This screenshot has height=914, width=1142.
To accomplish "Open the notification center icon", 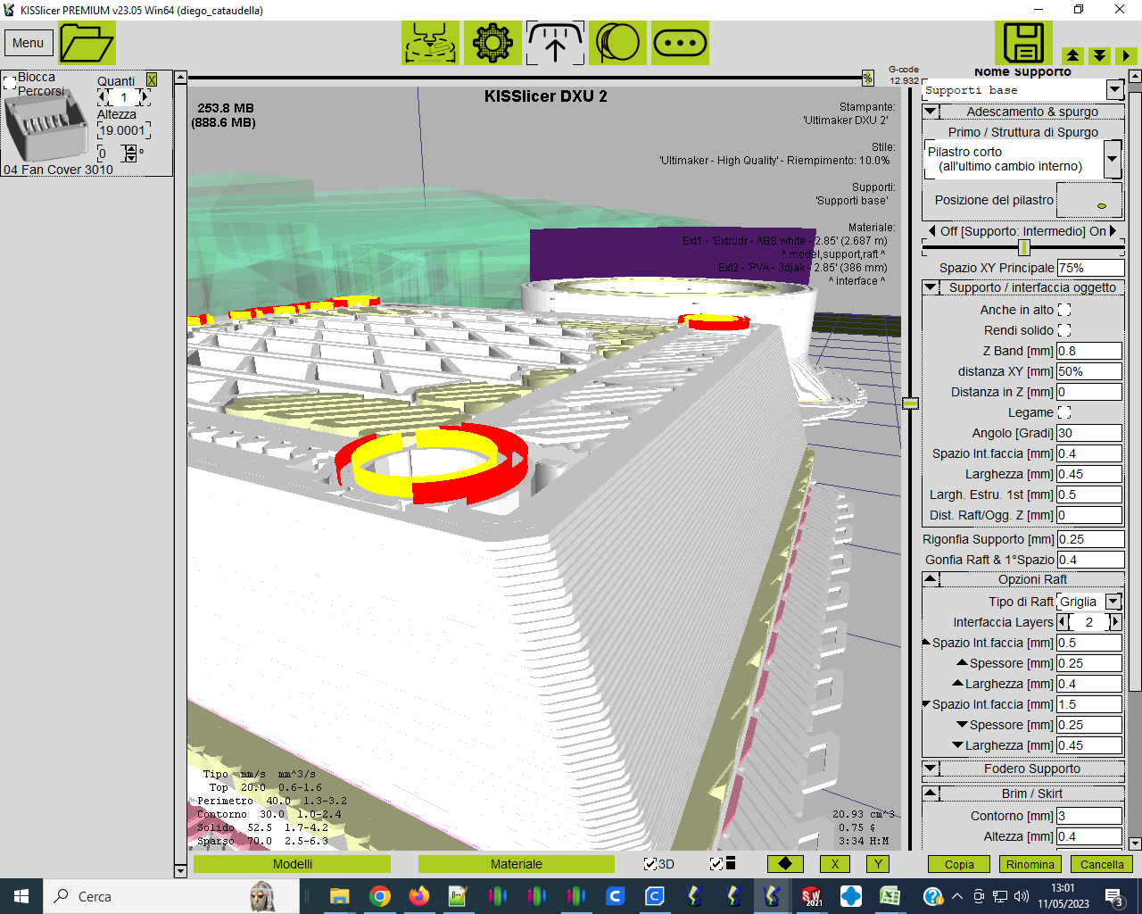I will [1113, 897].
